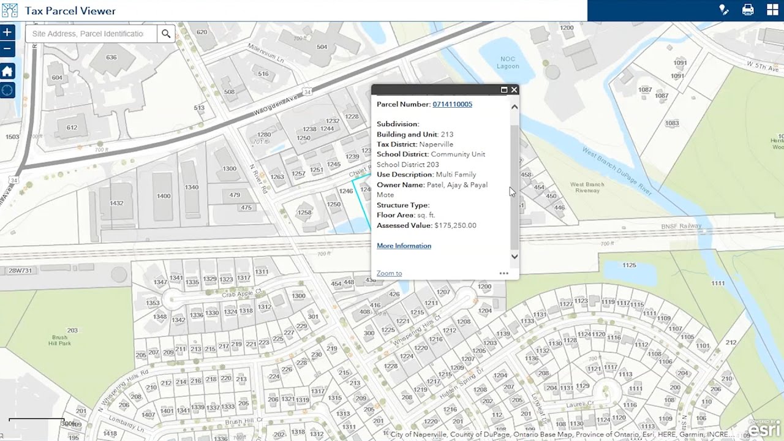Image resolution: width=784 pixels, height=441 pixels.
Task: Return to the default map extent (Home)
Action: pyautogui.click(x=7, y=72)
